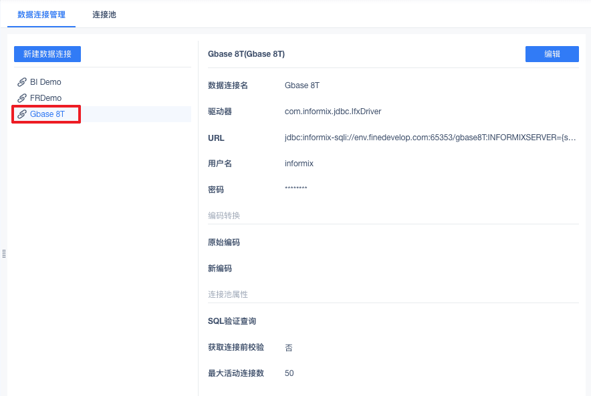
Task: Click the Gbase 8T(Gbase 8T) panel title
Action: click(x=246, y=54)
